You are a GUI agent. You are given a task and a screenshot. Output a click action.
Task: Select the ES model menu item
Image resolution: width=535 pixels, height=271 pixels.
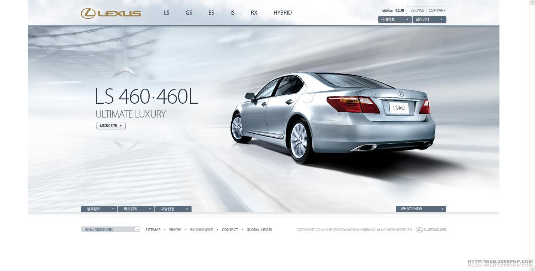pyautogui.click(x=211, y=13)
